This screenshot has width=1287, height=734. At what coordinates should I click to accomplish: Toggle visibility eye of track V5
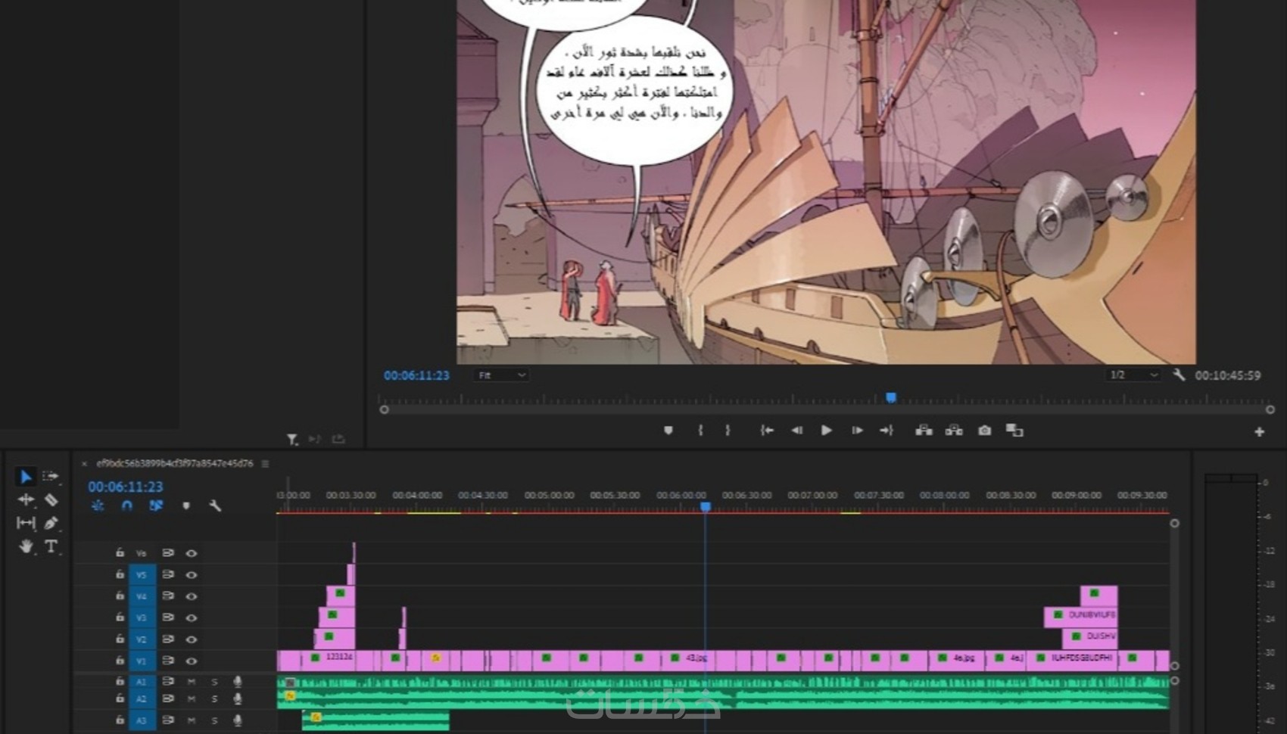click(x=192, y=575)
